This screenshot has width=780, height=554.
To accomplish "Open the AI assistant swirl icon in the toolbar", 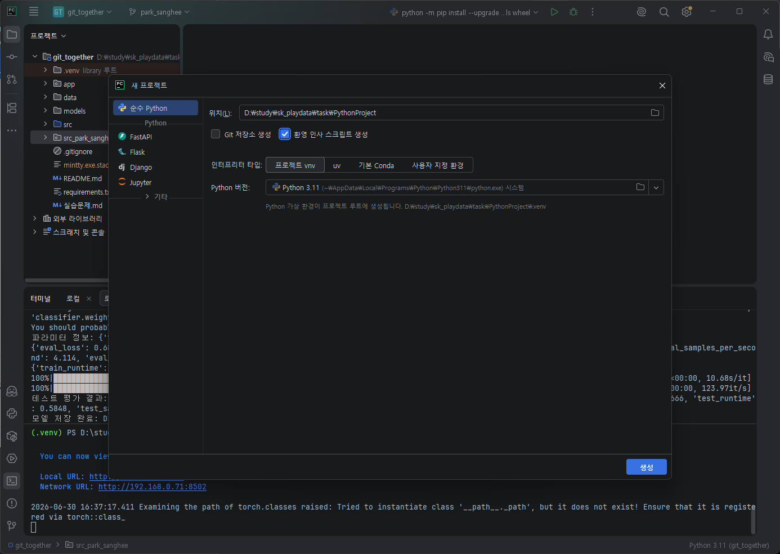I will 642,12.
